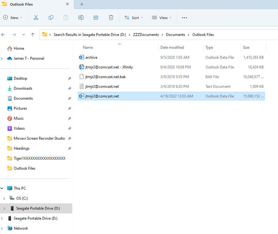Close the Outlook Files tab
Image resolution: width=278 pixels, height=234 pixels.
point(68,4)
